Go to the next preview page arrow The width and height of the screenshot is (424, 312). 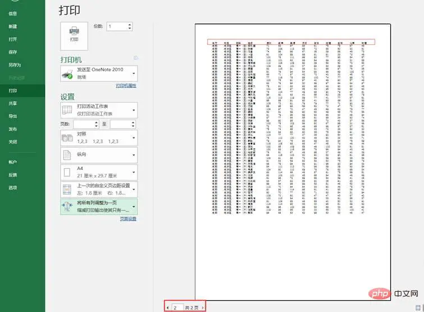tap(203, 308)
